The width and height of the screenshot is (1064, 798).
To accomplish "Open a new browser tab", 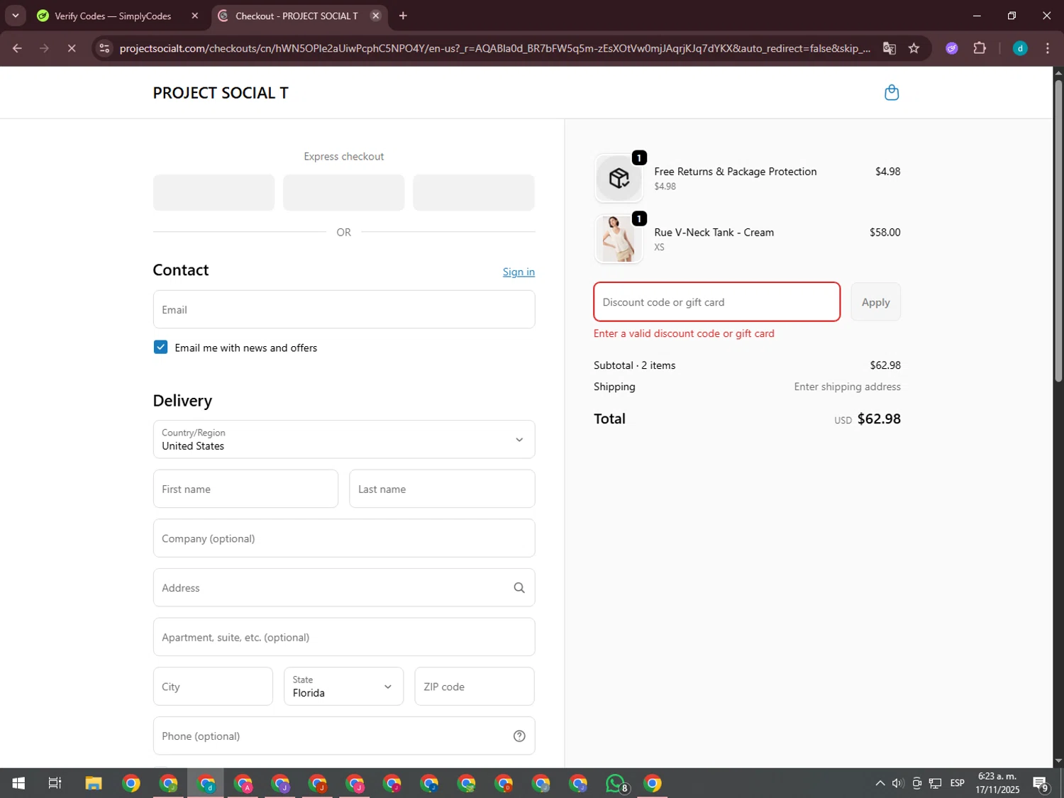I will click(403, 16).
